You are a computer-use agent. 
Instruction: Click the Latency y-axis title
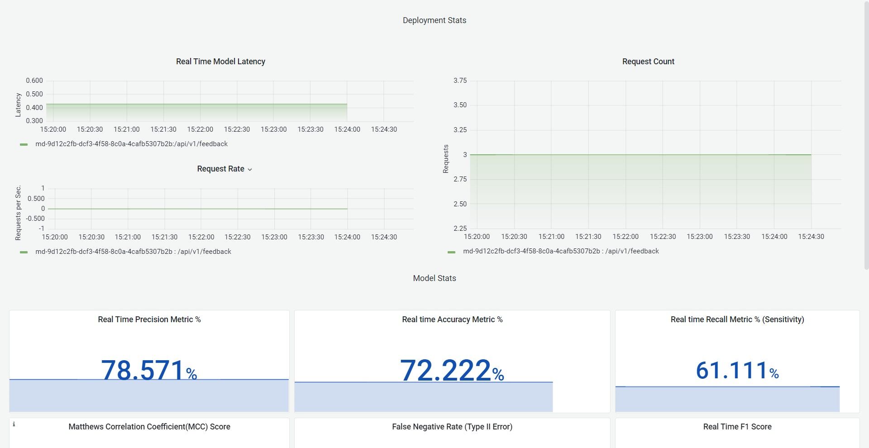click(x=18, y=105)
